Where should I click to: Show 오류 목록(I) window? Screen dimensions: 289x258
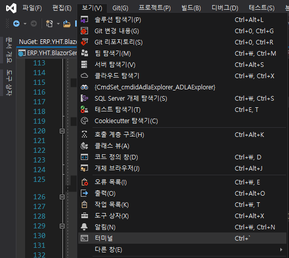coord(183,182)
